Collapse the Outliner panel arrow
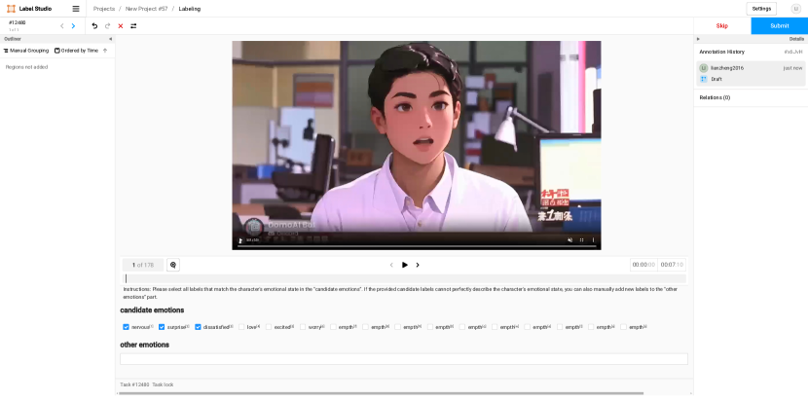This screenshot has height=401, width=808. pyautogui.click(x=110, y=39)
